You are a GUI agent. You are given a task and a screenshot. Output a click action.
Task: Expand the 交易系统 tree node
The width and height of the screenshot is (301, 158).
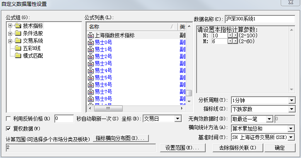10,41
